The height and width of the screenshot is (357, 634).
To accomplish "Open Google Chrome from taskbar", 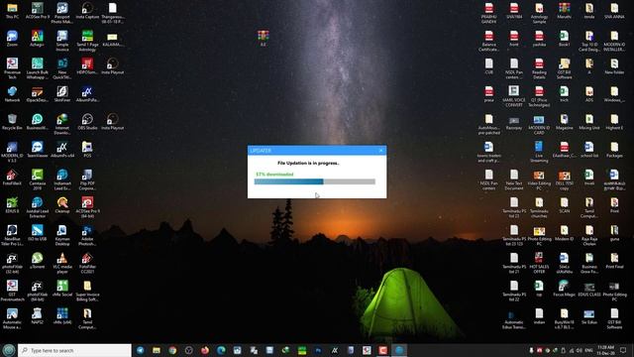I will 172,350.
